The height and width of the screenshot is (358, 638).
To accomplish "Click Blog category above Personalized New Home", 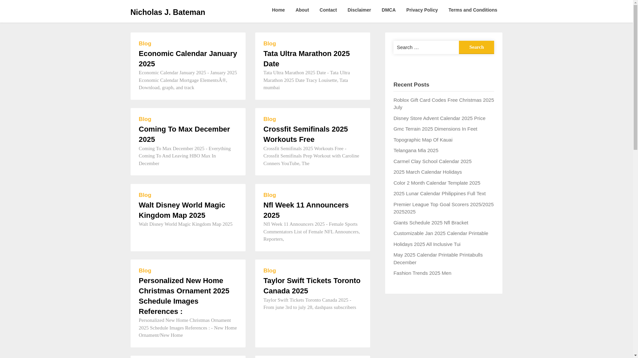I will (x=145, y=270).
